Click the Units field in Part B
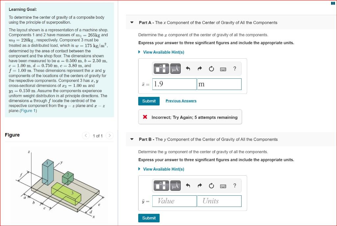 click(219, 201)
